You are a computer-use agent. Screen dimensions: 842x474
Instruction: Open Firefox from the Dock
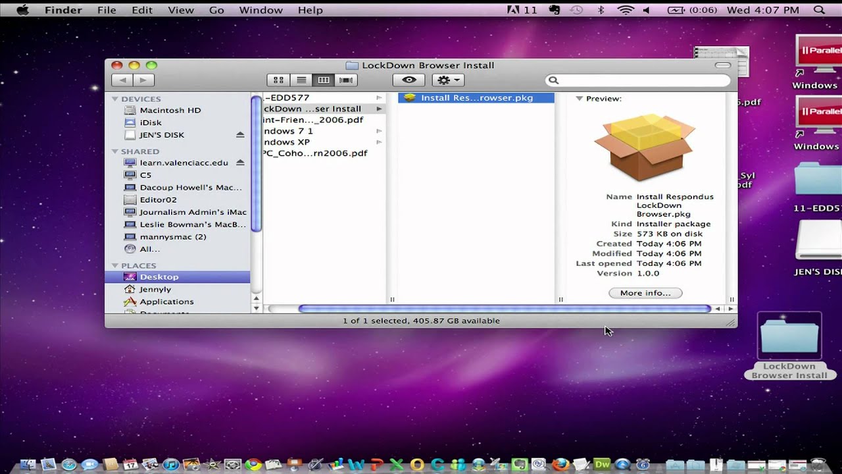tap(560, 465)
